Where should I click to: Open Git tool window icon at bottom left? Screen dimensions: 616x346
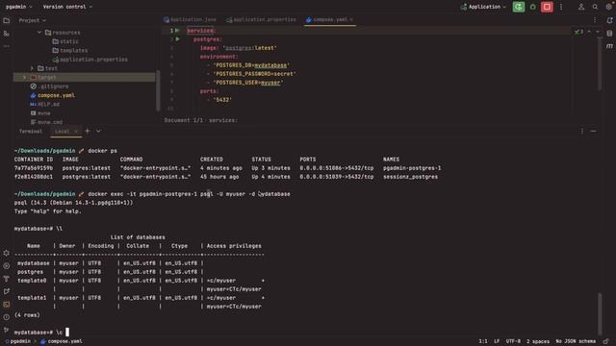click(7, 330)
